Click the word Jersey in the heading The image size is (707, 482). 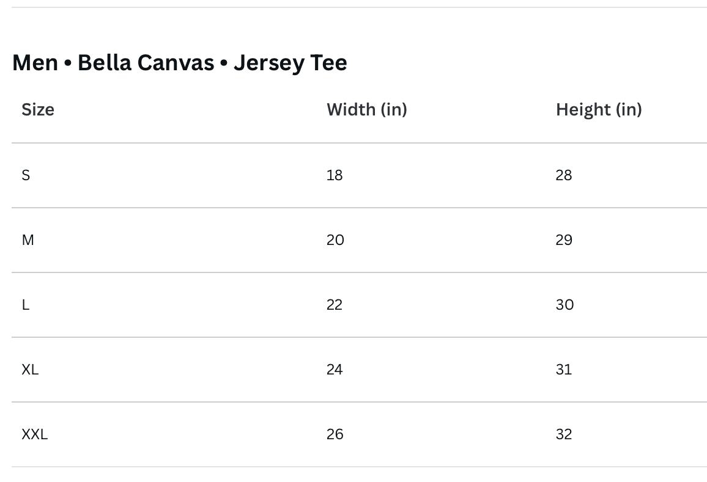point(268,63)
